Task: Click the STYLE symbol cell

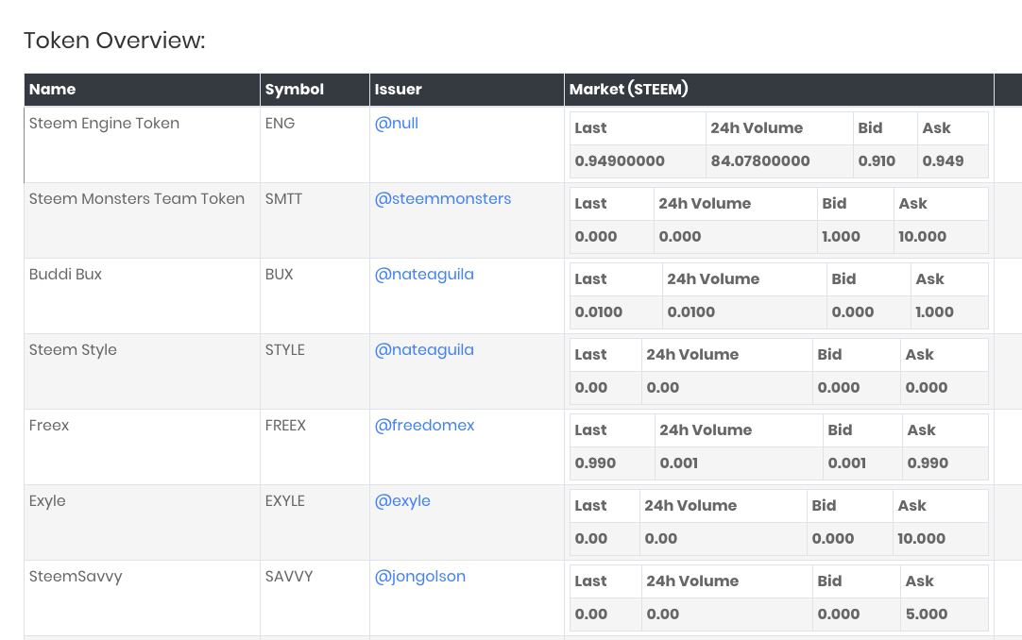Action: pos(315,372)
